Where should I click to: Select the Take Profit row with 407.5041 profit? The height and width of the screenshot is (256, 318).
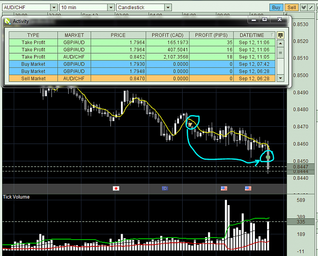coord(142,50)
